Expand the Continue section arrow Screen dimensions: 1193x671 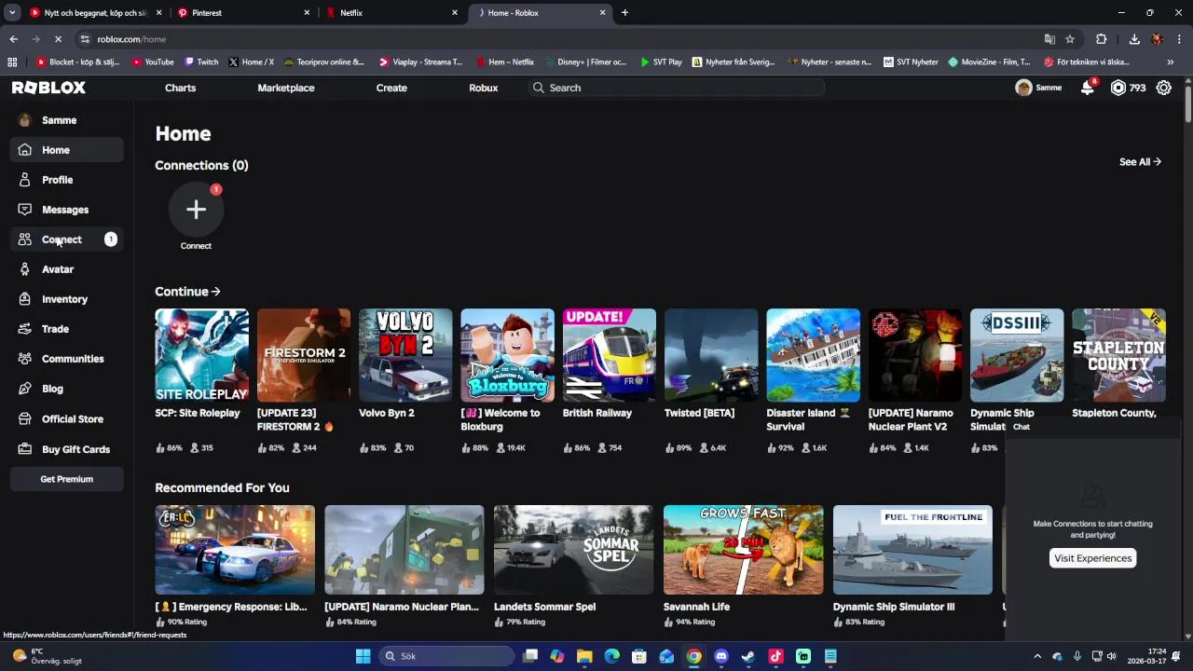point(216,292)
